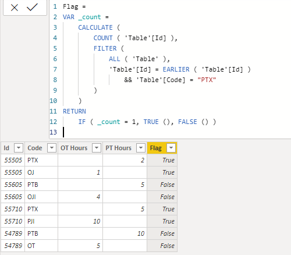Image resolution: width=291 pixels, height=255 pixels.
Task: Click the "PTX" string in line 8
Action: coord(207,80)
